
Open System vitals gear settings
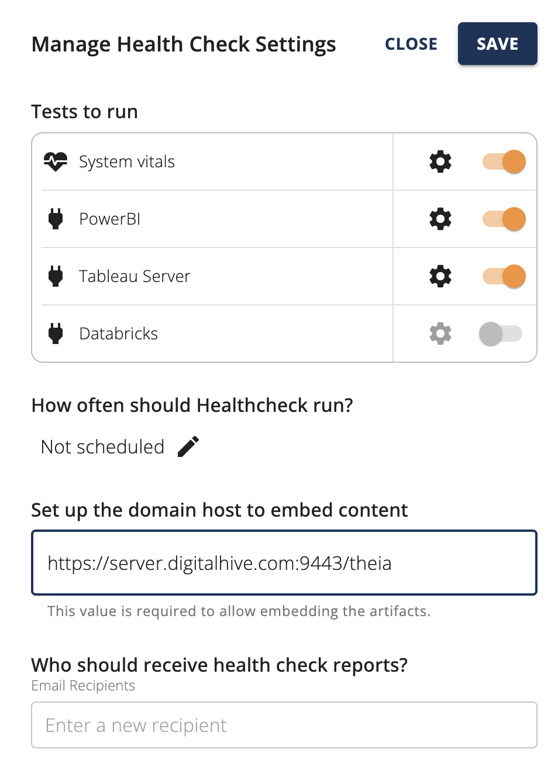[440, 161]
